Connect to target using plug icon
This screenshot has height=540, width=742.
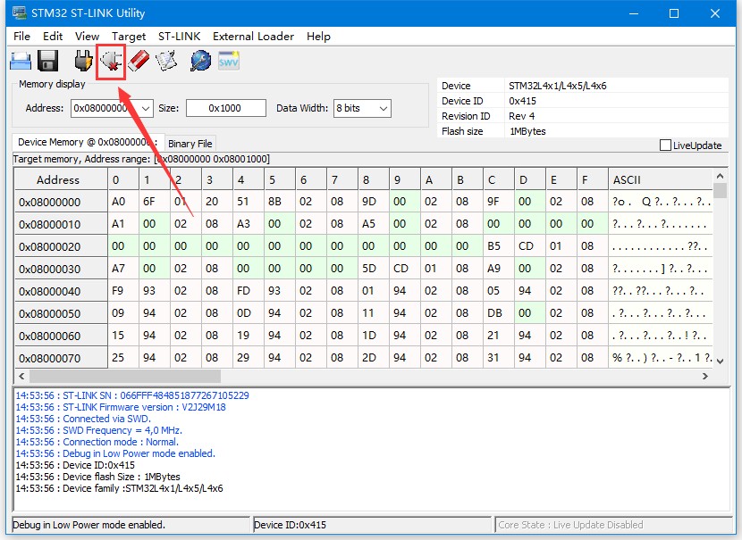pyautogui.click(x=83, y=61)
